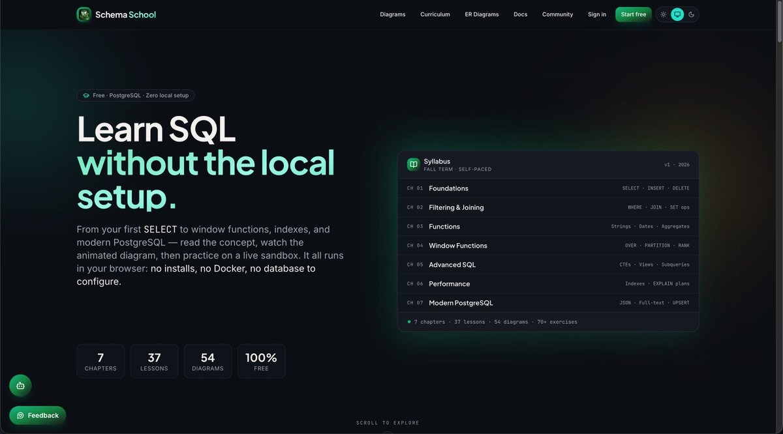Go to ER Diagrams page
Screen dimensions: 783x434
pos(482,14)
